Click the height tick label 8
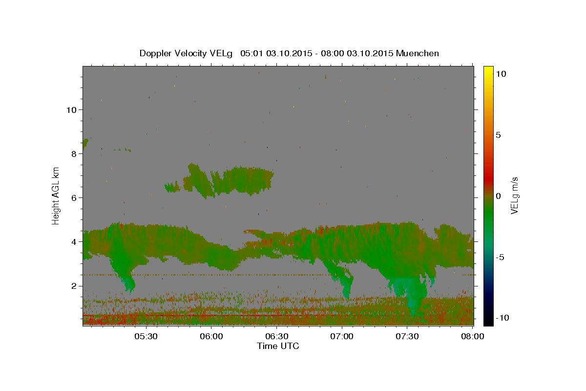Screen dimensions: 586x391 pos(74,153)
